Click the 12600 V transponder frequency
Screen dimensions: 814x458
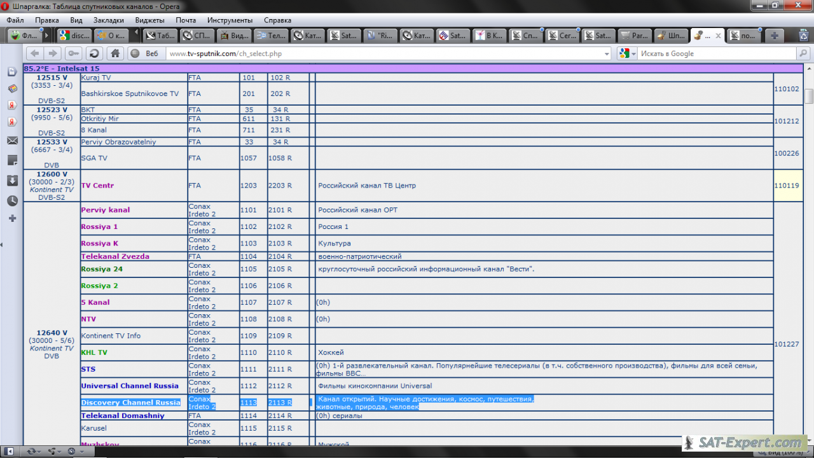tap(52, 174)
